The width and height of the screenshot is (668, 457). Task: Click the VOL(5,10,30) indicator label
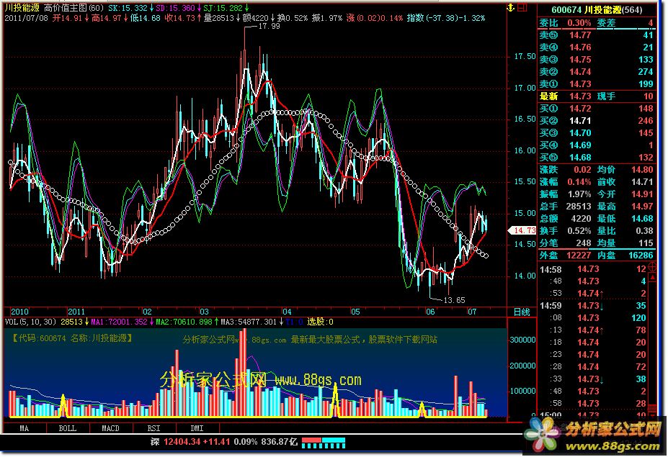point(30,322)
